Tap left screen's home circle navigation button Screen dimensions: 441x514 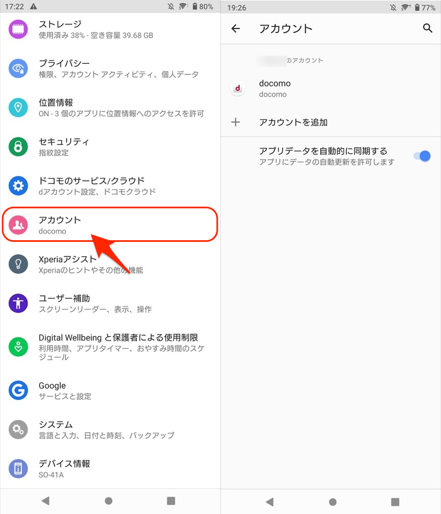tap(109, 501)
